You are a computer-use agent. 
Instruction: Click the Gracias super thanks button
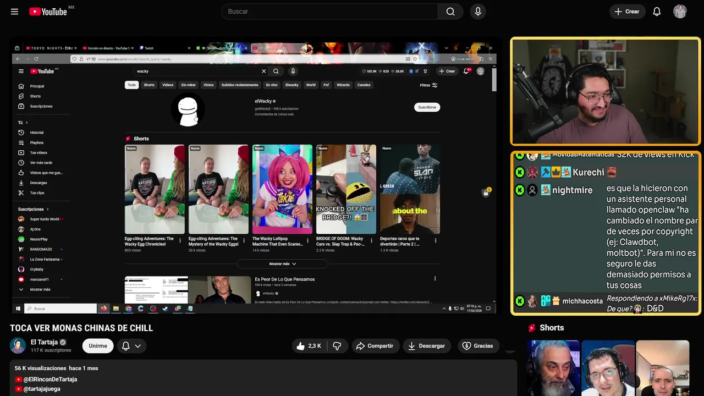pos(477,346)
